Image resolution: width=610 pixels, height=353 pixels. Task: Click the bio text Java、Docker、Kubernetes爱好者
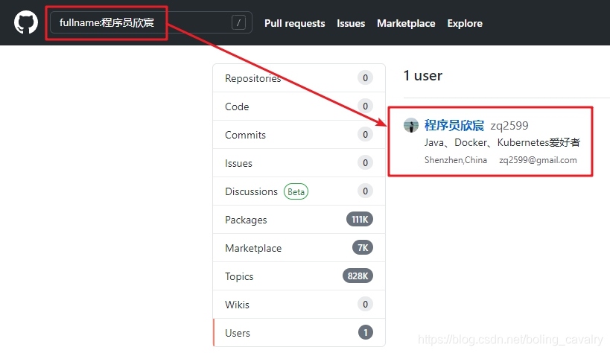(502, 142)
